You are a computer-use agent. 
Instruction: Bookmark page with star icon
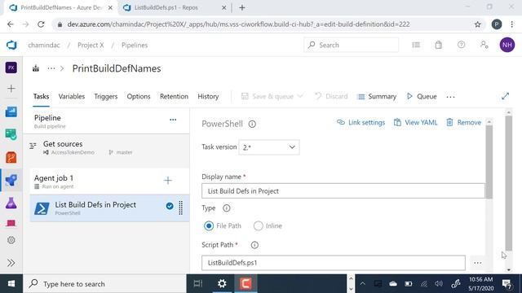[478, 24]
